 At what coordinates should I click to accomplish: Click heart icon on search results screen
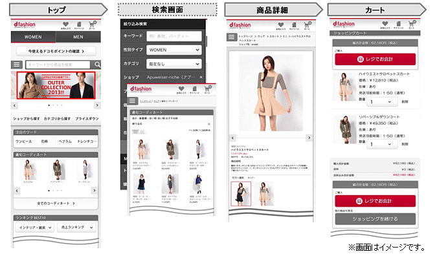click(x=181, y=89)
